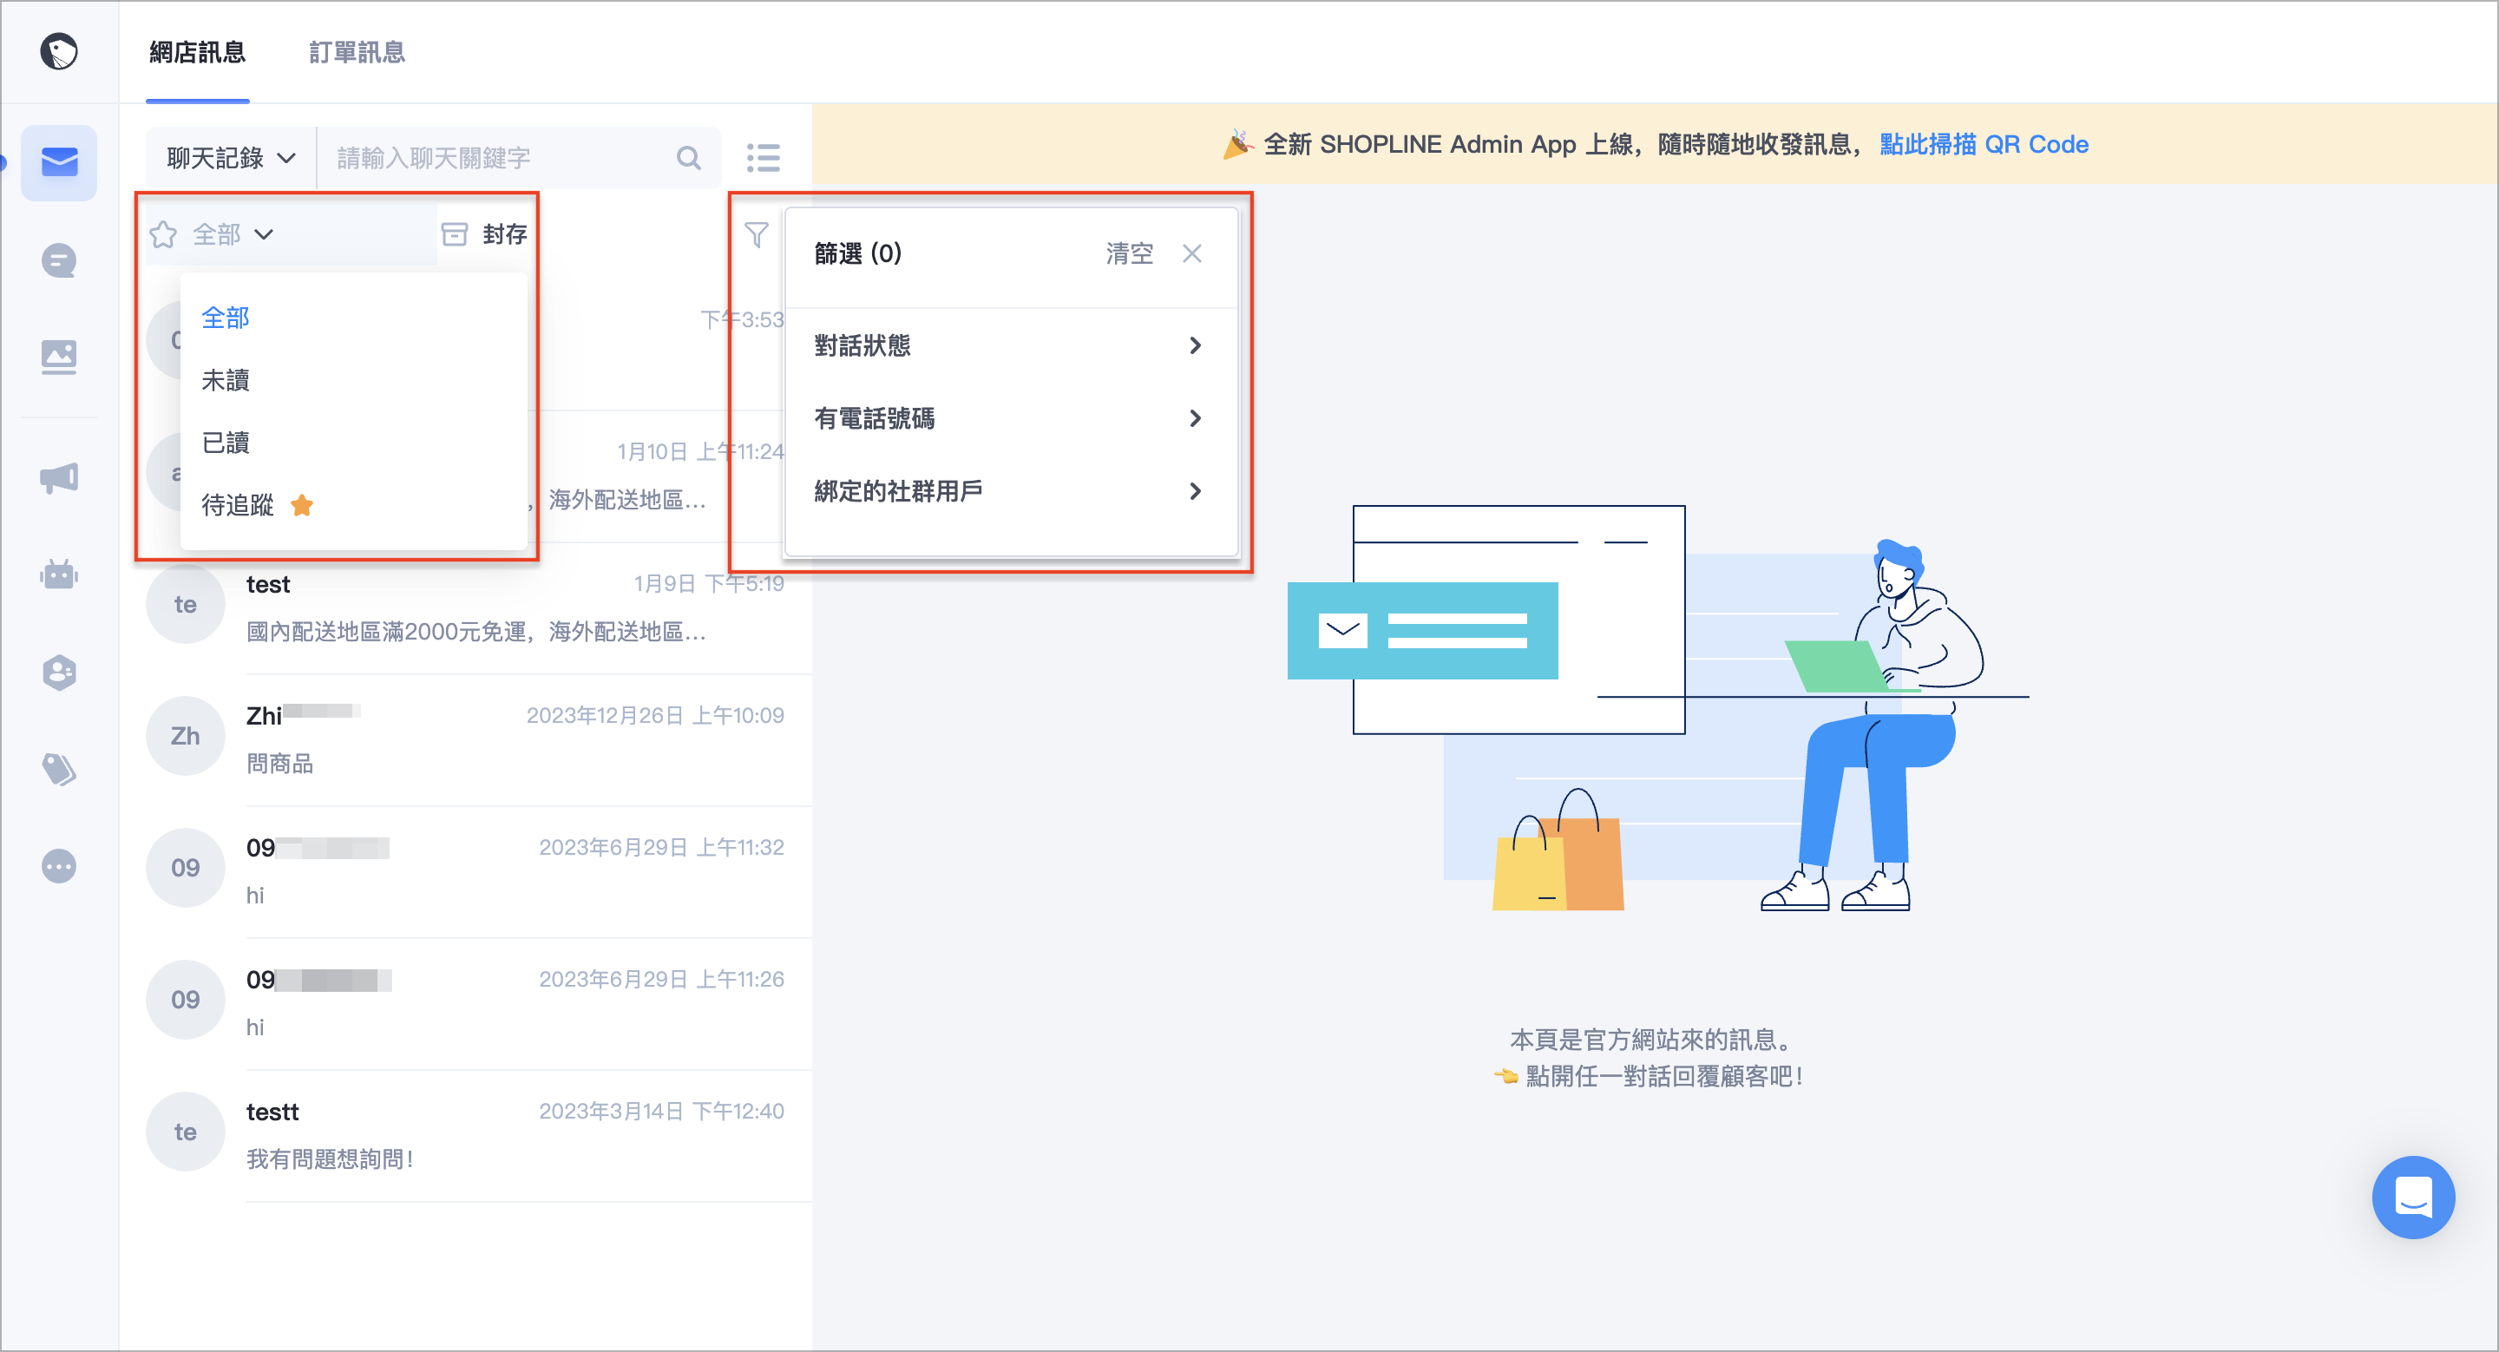Open the chatbot robot sidebar icon
The image size is (2499, 1352).
tap(59, 574)
